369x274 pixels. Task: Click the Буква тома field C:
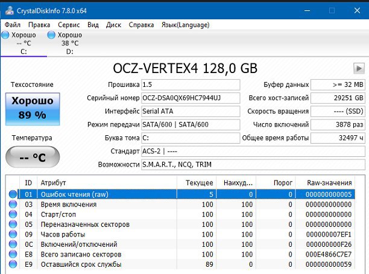[191, 138]
